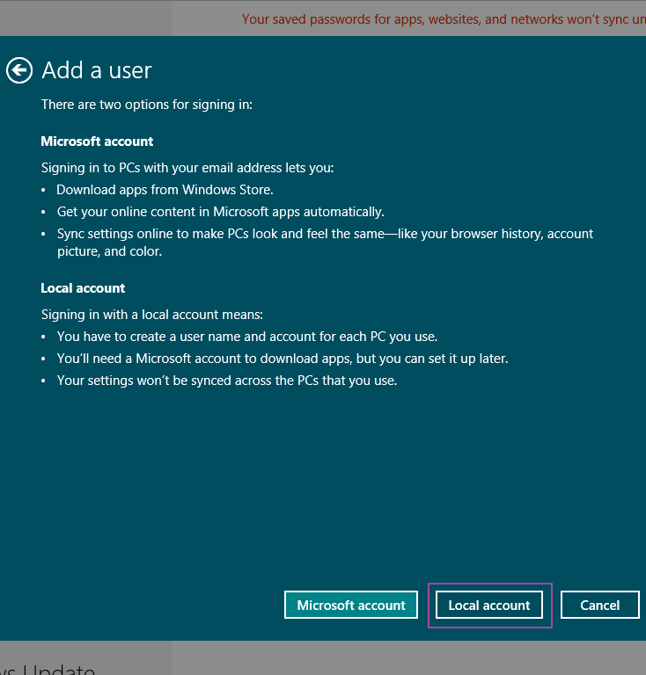
Task: Click 'You'll need a Microsoft account' bullet
Action: tap(283, 359)
